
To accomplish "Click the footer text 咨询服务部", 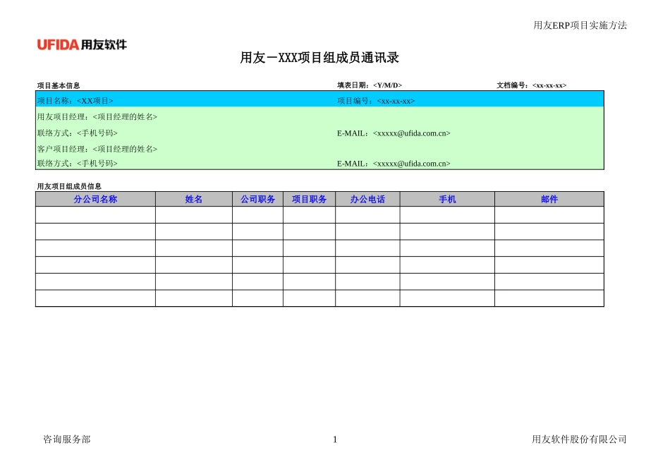I will coord(67,439).
